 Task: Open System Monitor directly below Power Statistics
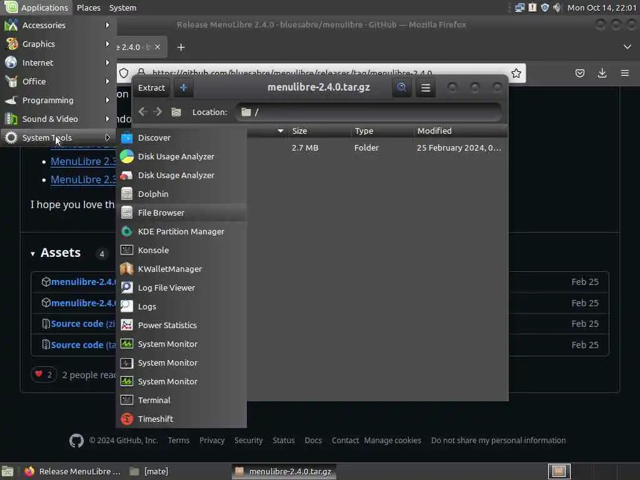[x=181, y=344]
